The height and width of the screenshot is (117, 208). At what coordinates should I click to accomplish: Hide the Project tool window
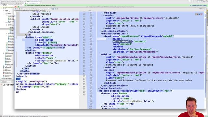pos(23,3)
